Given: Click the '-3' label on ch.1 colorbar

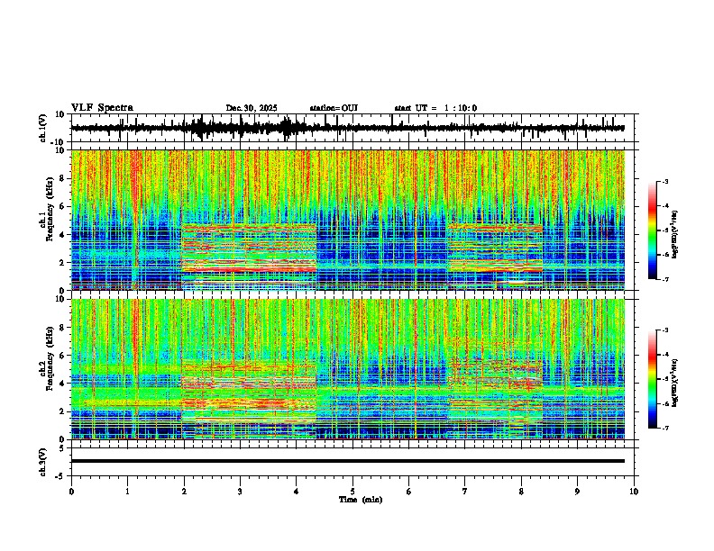Looking at the screenshot, I should click(665, 181).
